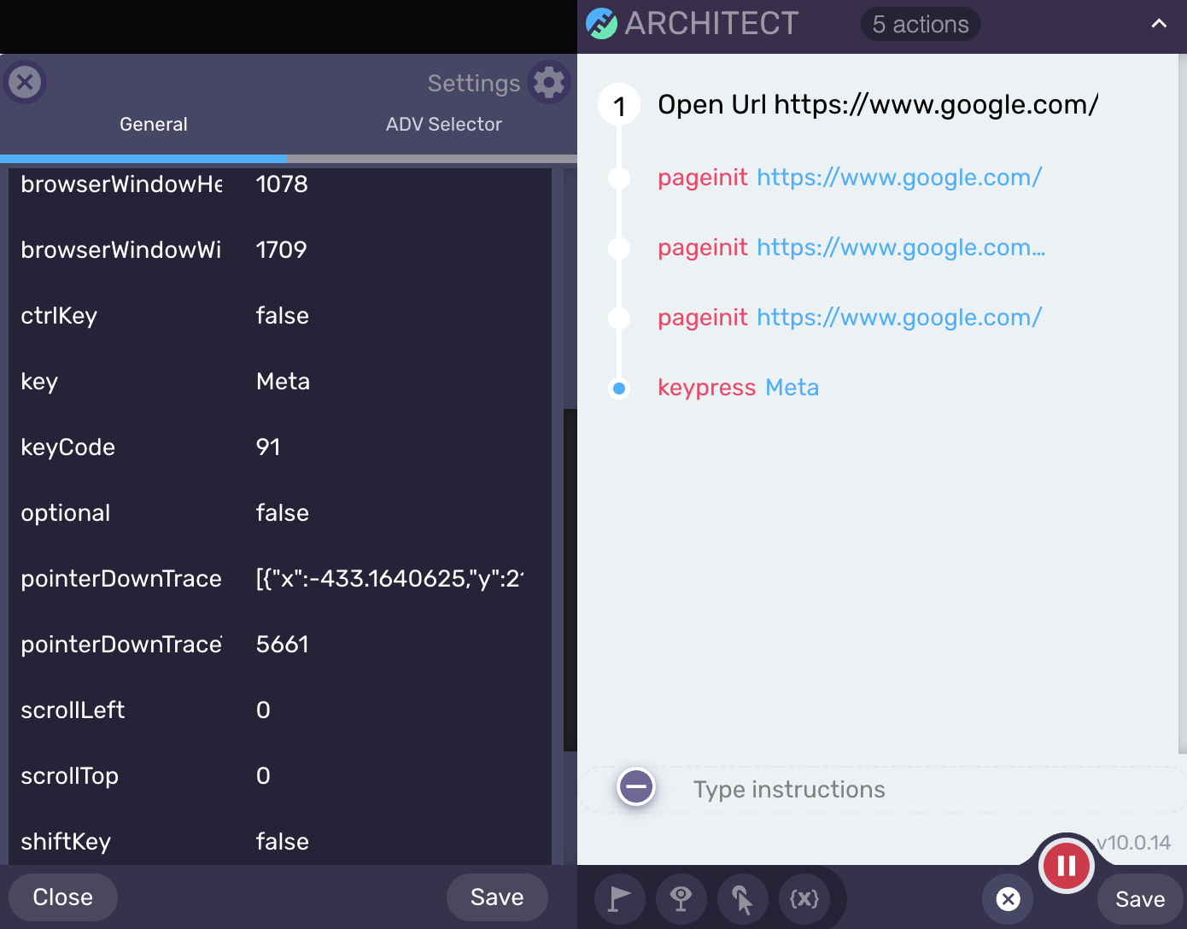The width and height of the screenshot is (1187, 929).
Task: Click the minus circle icon beside the instructions
Action: click(636, 786)
